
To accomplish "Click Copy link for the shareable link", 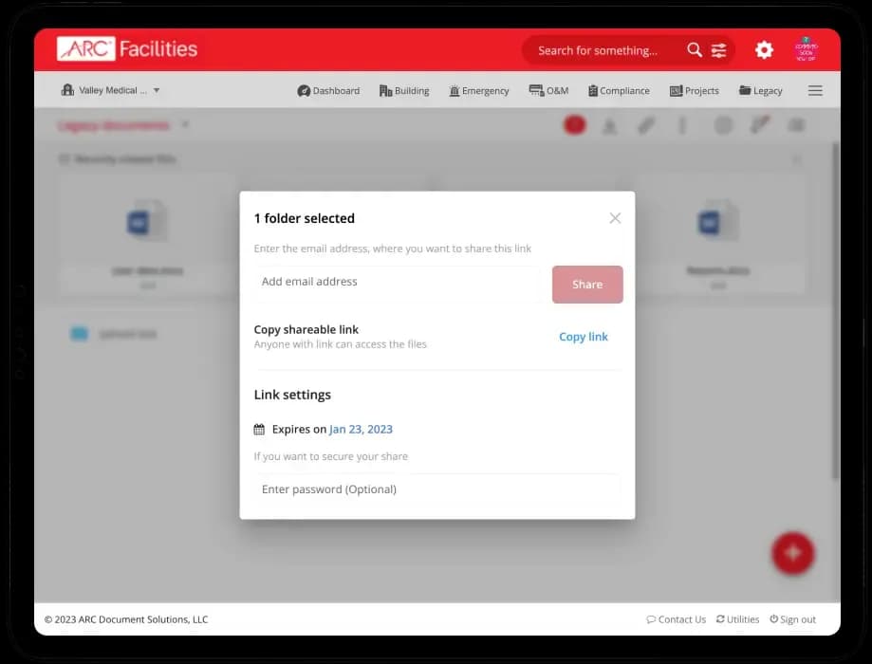I will point(583,336).
